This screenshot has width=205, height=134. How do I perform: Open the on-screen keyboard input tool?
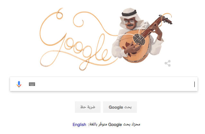click(32, 84)
